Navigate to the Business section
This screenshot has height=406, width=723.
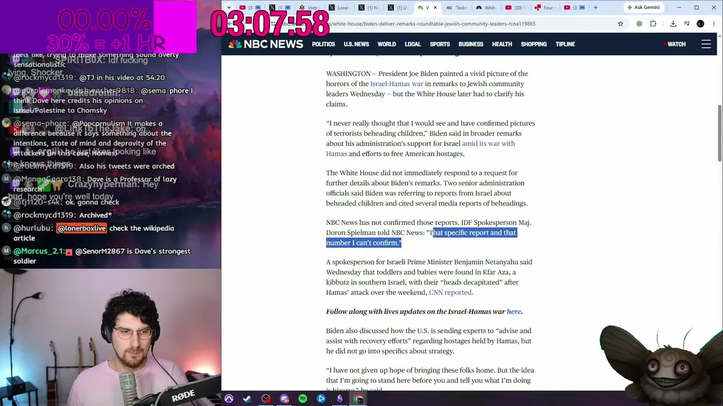(x=471, y=44)
